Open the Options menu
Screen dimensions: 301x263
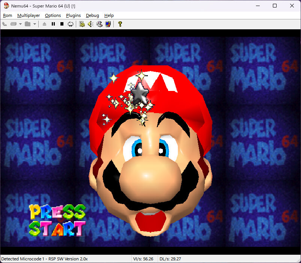(53, 15)
